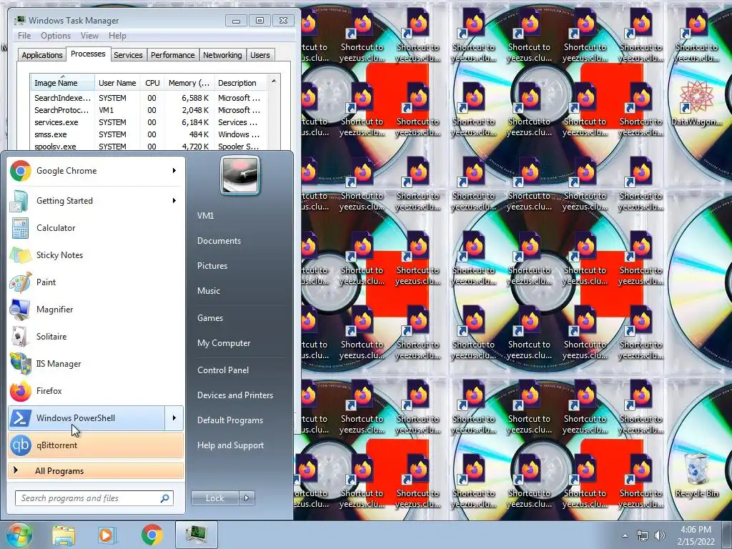Image resolution: width=732 pixels, height=549 pixels.
Task: Select the SearchProtoc... process row
Action: click(149, 110)
